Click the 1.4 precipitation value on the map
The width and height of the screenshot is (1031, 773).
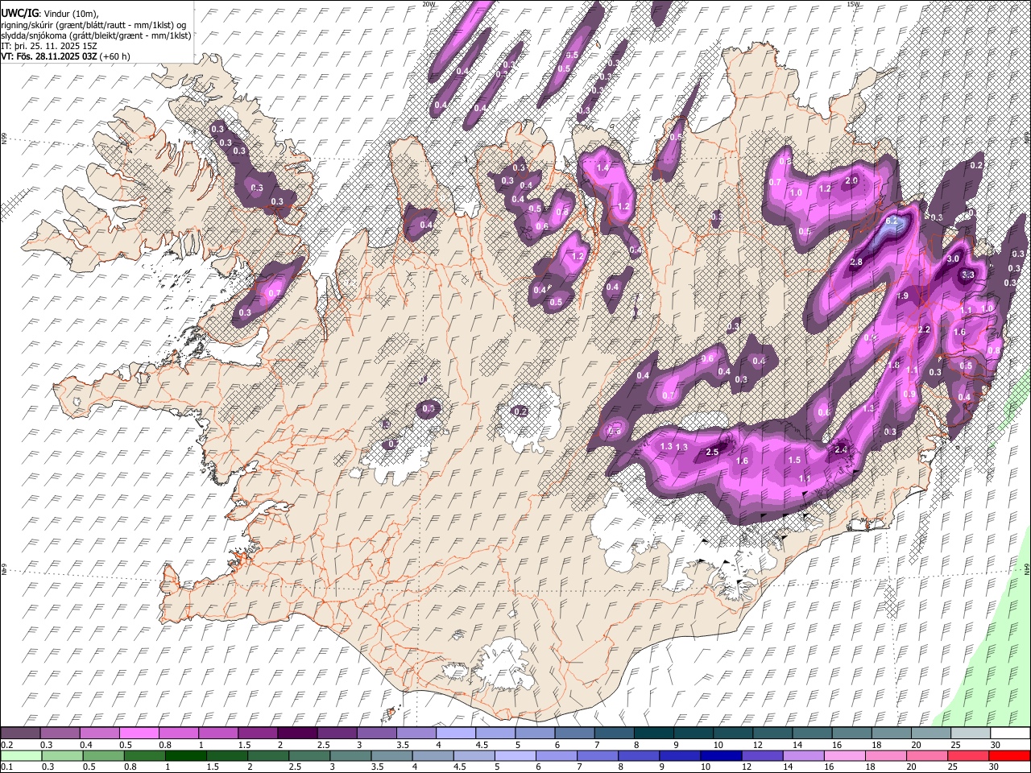point(602,167)
